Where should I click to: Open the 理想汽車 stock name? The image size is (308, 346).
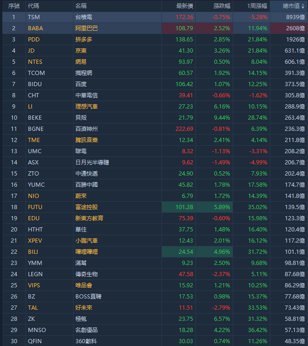point(87,107)
